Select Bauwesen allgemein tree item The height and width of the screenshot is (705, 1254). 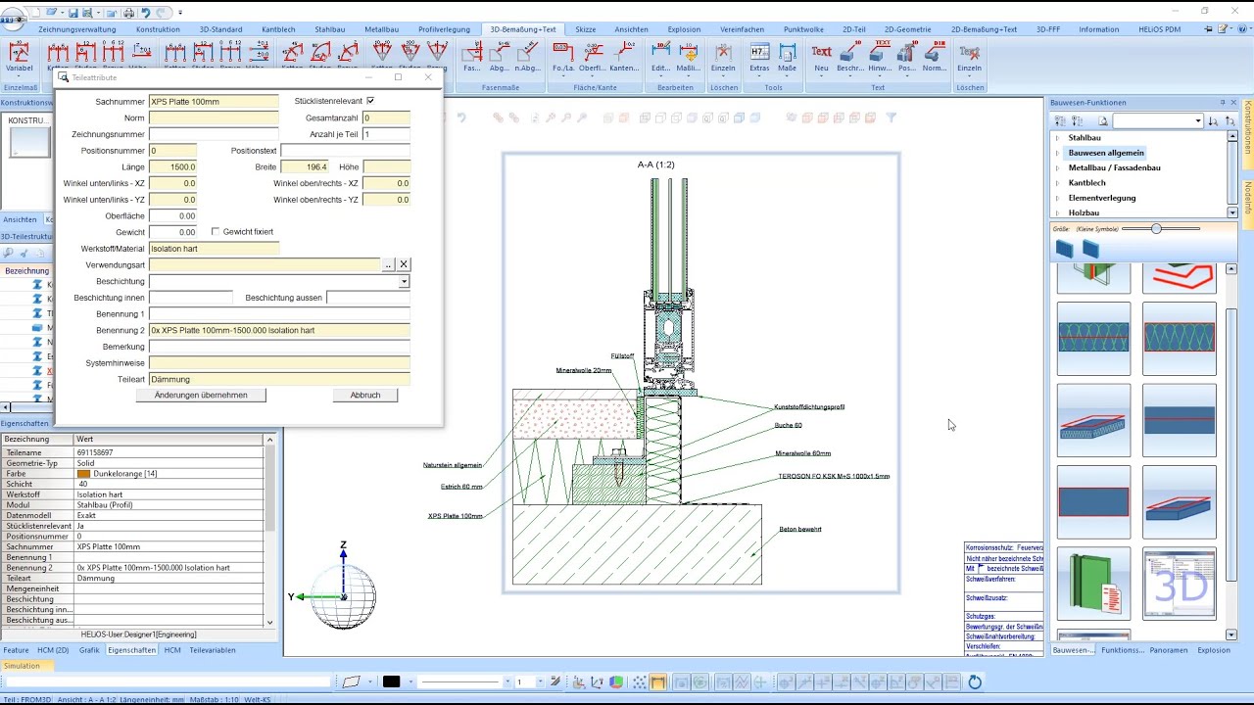click(x=1106, y=153)
